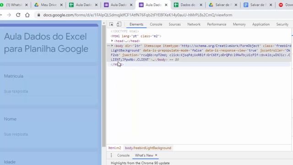Select the drawer Console tab
This screenshot has width=293, height=165.
(x=123, y=155)
